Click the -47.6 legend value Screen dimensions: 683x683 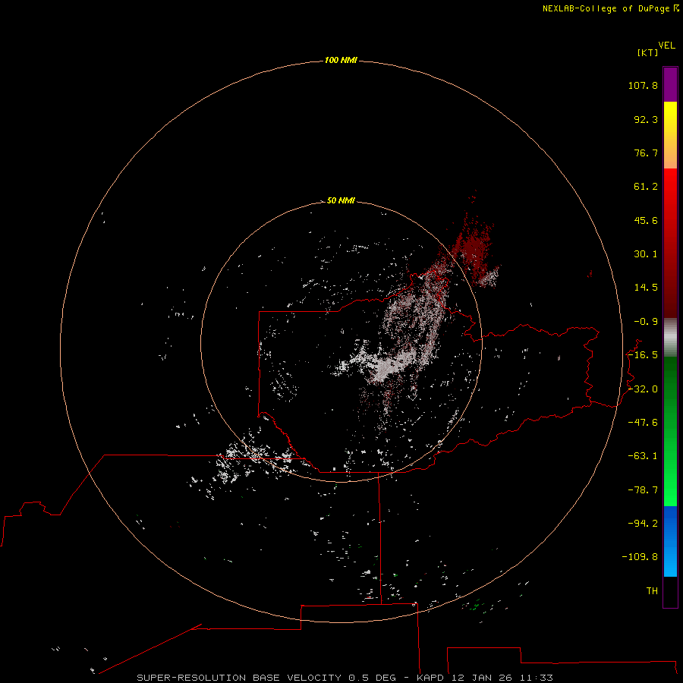click(x=643, y=423)
